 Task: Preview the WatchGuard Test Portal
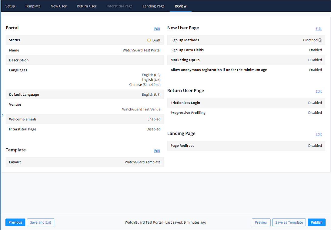261,222
